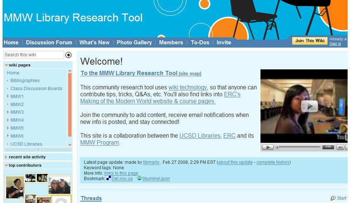The width and height of the screenshot is (352, 203).
Task: Open the Home navigation tab
Action: [11, 42]
